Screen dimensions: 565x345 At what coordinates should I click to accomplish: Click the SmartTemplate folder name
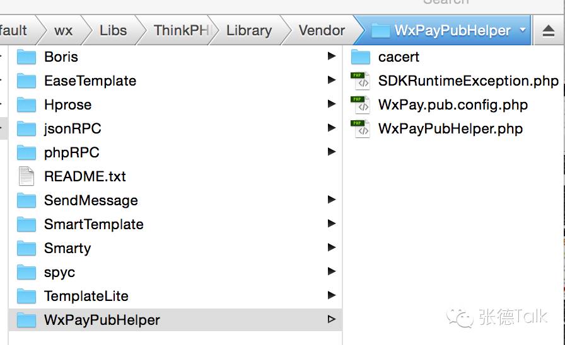pyautogui.click(x=93, y=224)
